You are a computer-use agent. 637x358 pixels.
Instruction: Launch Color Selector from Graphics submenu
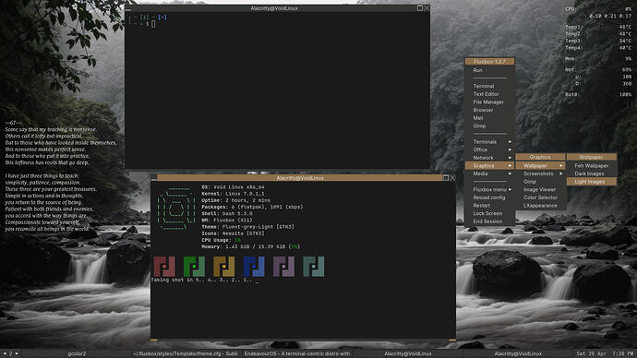pyautogui.click(x=540, y=197)
